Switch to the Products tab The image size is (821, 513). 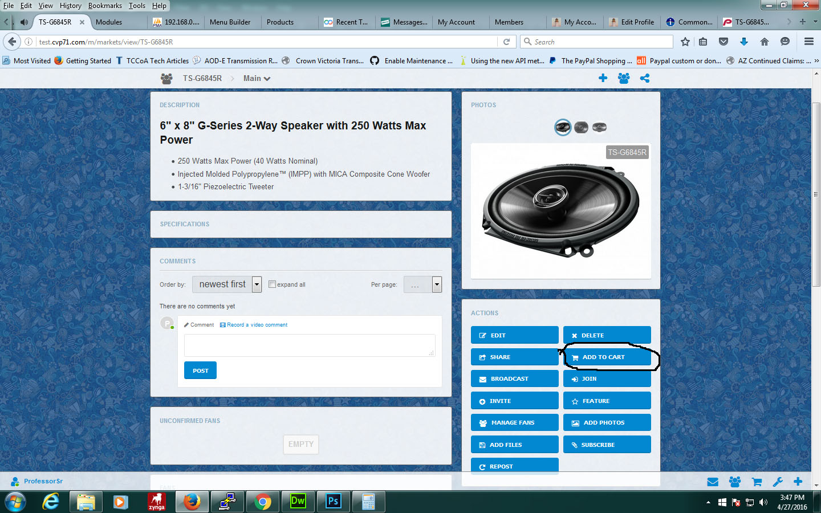coord(280,22)
